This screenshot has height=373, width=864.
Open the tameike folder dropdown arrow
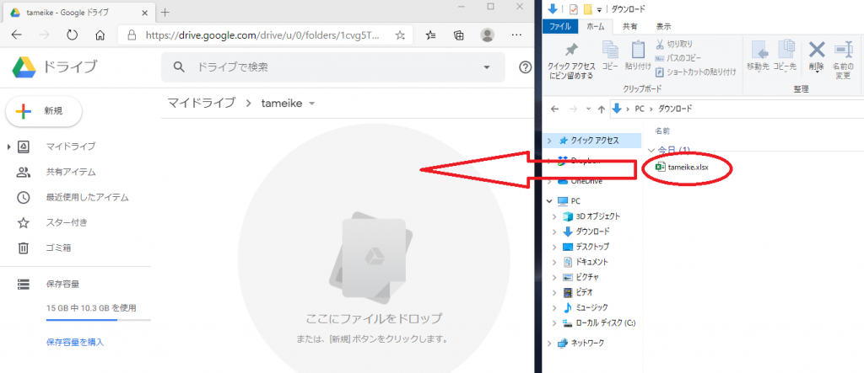(x=312, y=104)
